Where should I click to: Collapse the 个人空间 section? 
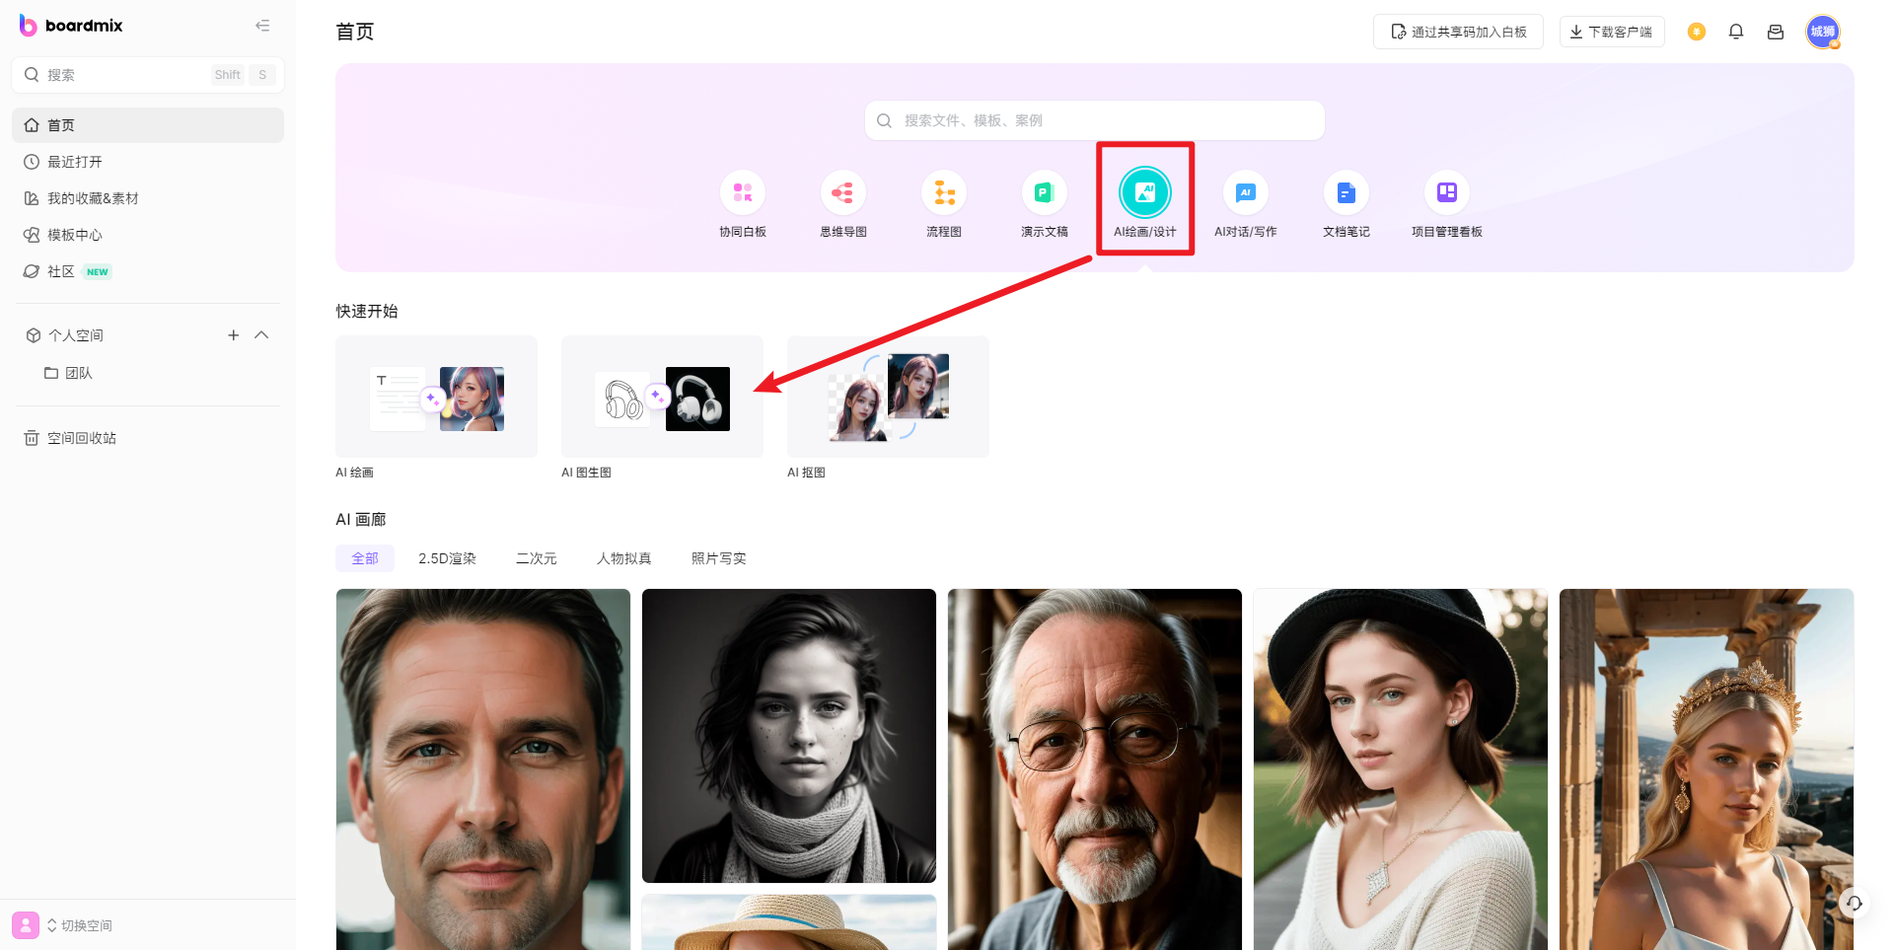click(261, 335)
